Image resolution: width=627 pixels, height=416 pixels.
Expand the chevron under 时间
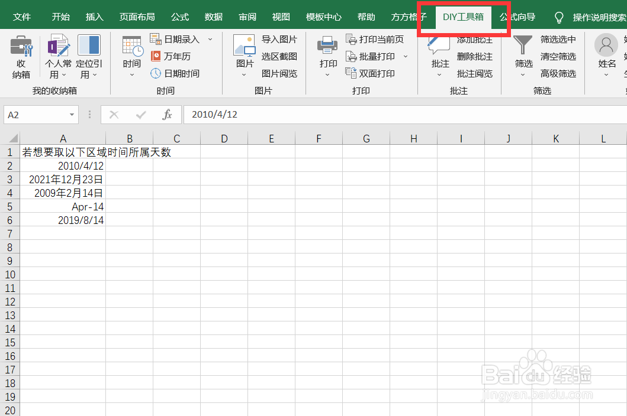[x=132, y=74]
